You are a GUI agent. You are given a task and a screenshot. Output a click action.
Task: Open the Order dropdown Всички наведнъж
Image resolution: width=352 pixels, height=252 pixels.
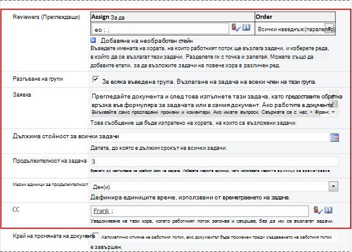329,29
